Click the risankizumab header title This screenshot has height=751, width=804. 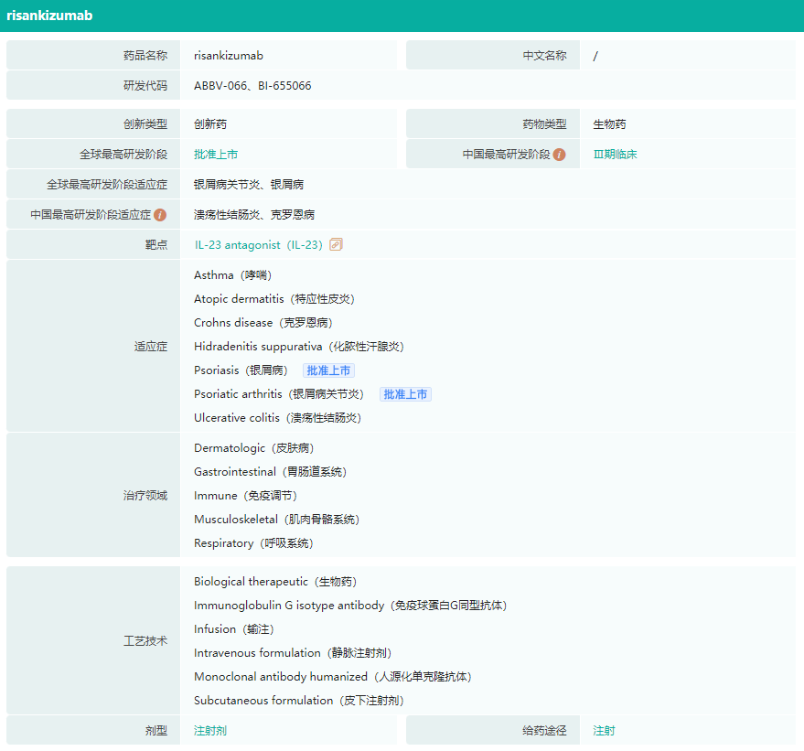(x=49, y=16)
